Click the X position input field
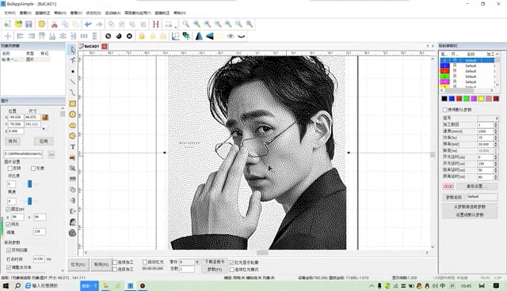 click(x=16, y=117)
